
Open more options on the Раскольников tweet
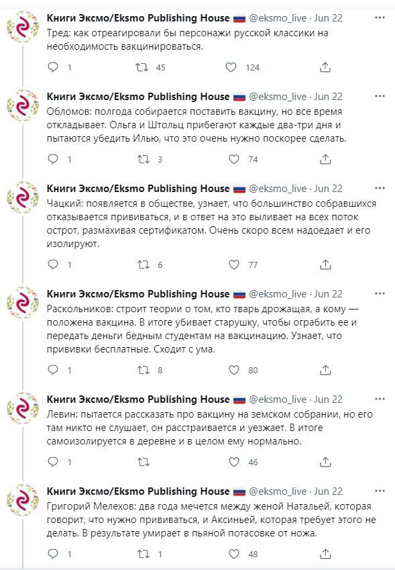click(x=380, y=293)
